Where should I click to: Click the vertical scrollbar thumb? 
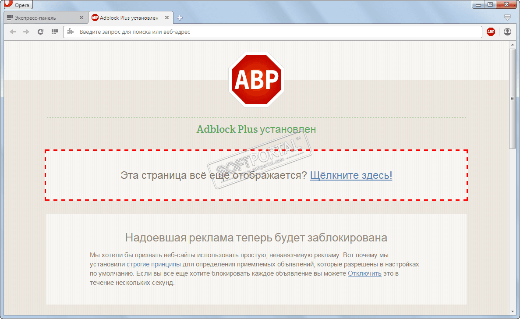coord(513,99)
